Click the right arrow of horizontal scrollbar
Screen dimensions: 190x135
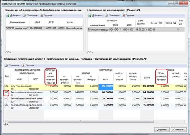(185, 121)
